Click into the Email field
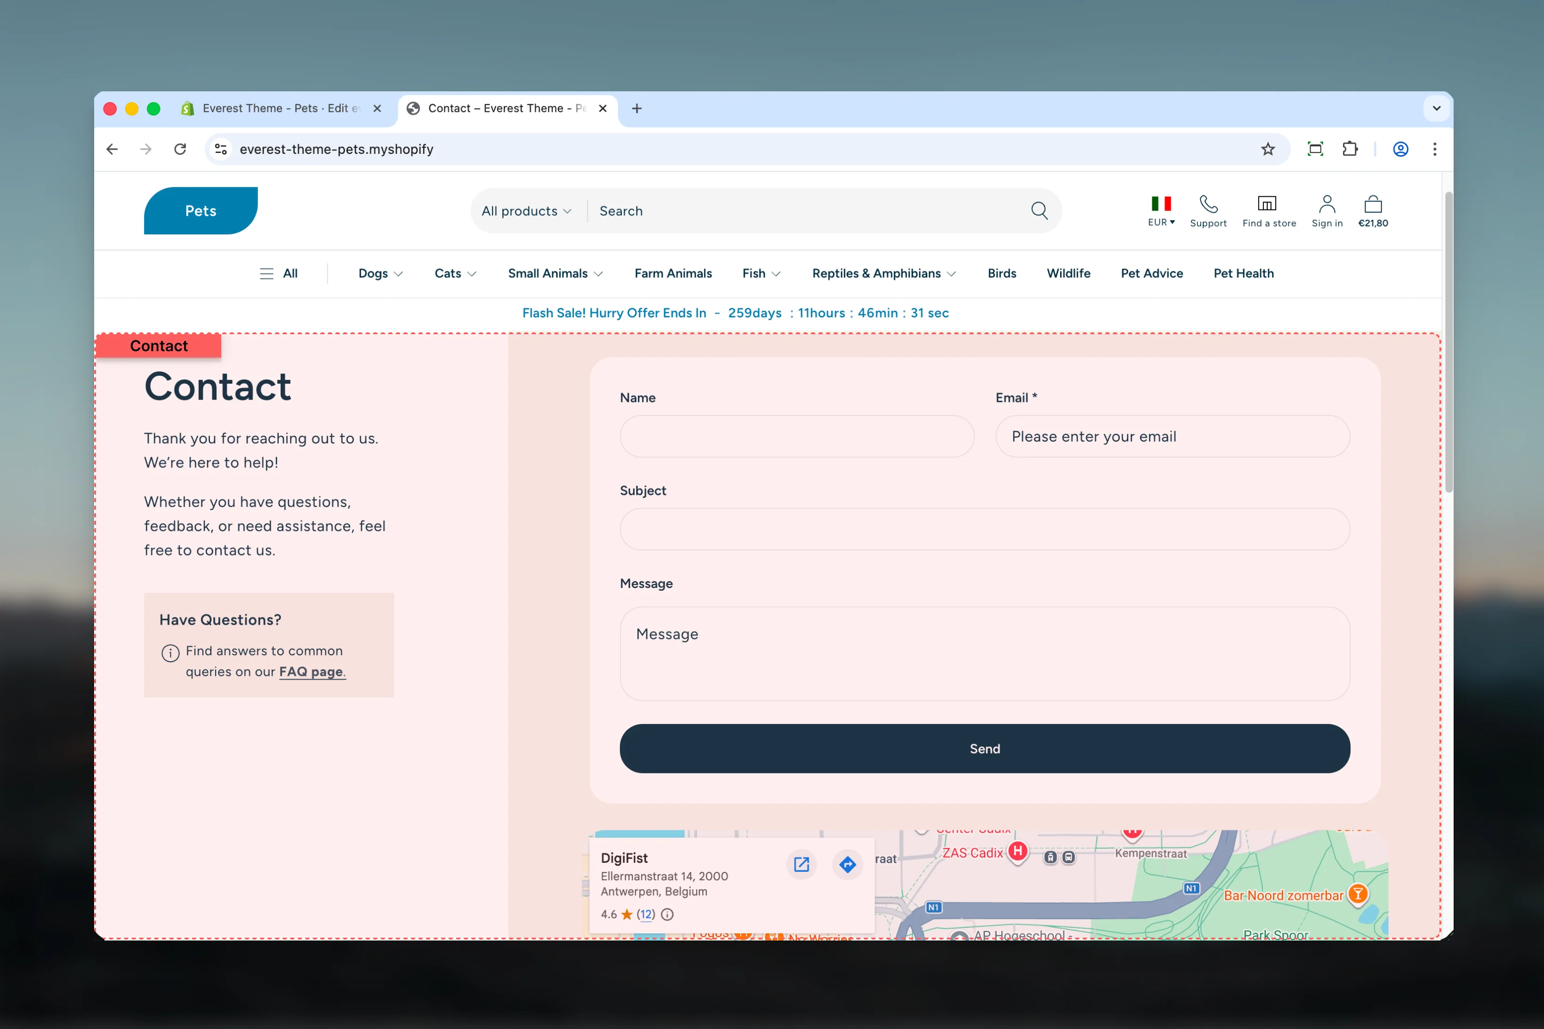The width and height of the screenshot is (1544, 1029). (x=1172, y=436)
